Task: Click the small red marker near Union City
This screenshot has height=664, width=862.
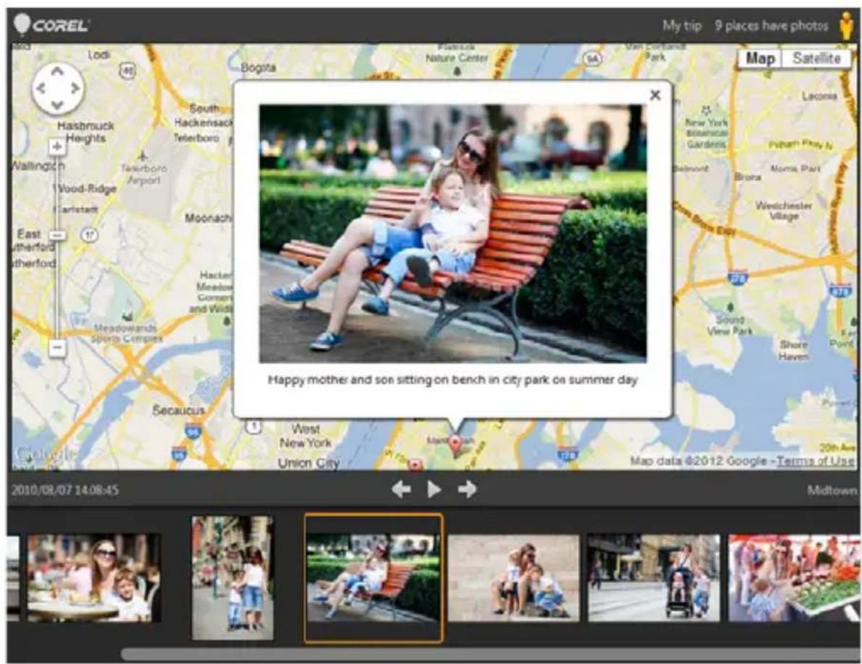Action: tap(415, 465)
